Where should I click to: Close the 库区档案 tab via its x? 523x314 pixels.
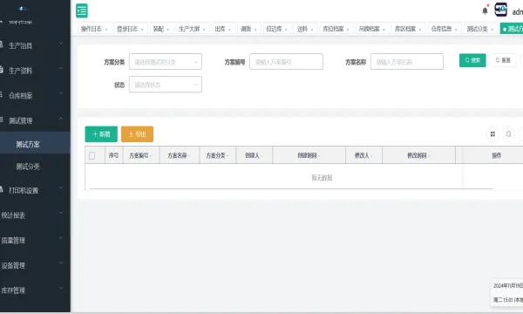[x=420, y=30]
